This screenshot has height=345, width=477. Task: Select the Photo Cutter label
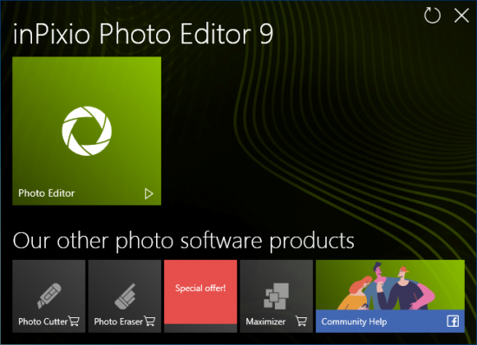tap(42, 322)
